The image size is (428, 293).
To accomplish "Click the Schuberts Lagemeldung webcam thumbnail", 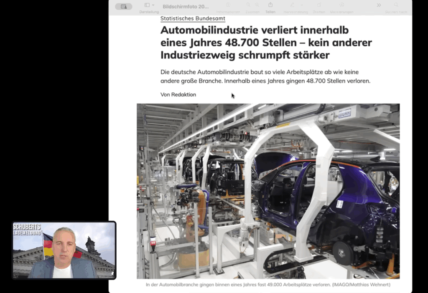I will (x=64, y=250).
